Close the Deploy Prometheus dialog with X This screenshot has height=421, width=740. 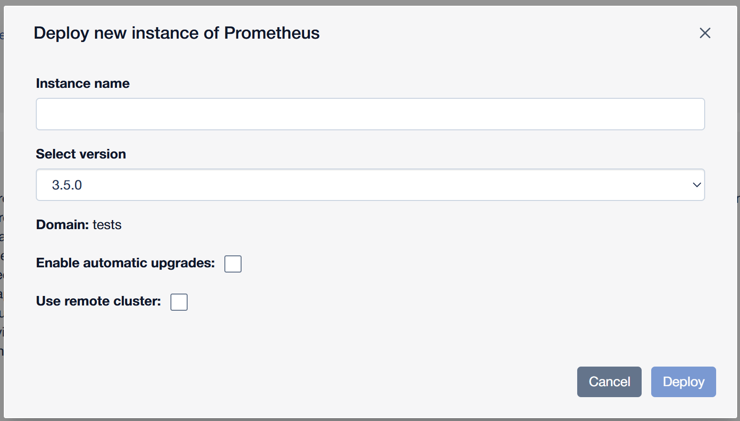(705, 33)
